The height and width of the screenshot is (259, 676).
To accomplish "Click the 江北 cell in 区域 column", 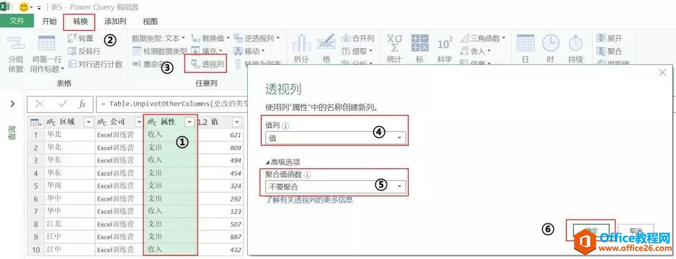I will (69, 224).
